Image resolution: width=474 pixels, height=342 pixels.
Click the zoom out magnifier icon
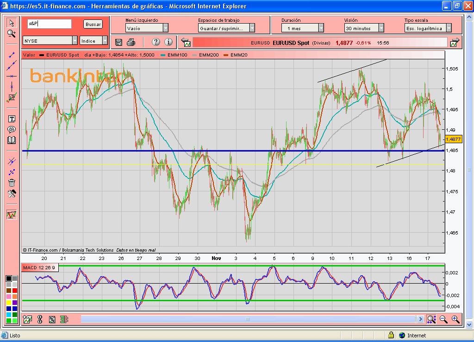tap(443, 319)
